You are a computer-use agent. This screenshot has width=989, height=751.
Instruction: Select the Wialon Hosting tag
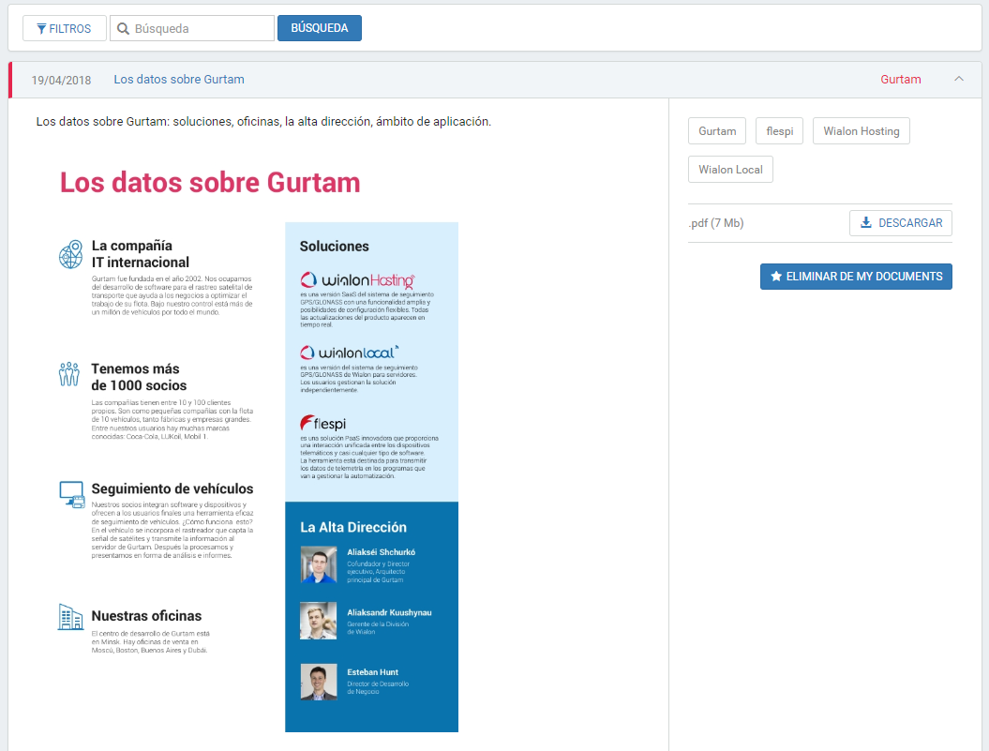pos(861,131)
